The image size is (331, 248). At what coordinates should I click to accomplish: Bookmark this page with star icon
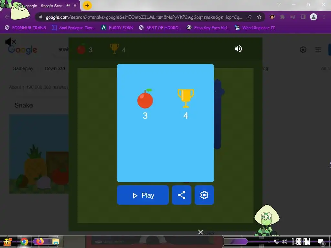tap(259, 17)
